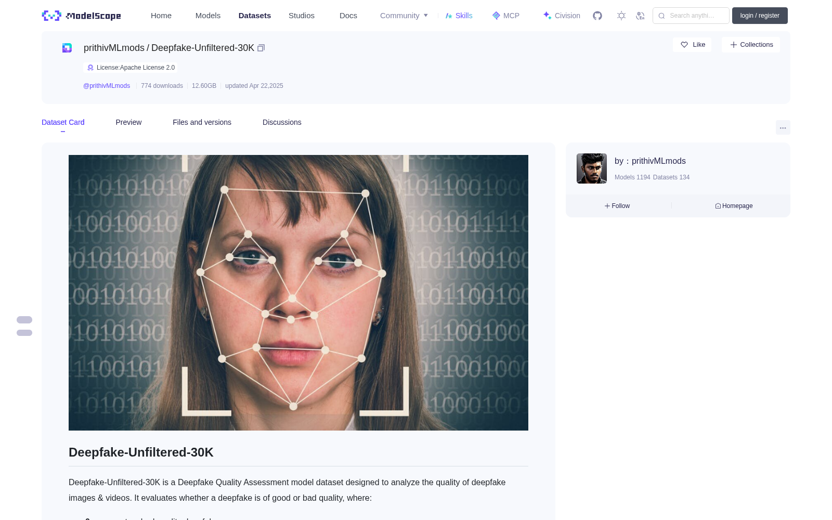Click prithivMLmods author avatar thumbnail
Viewport: 832px width, 520px height.
coord(592,168)
